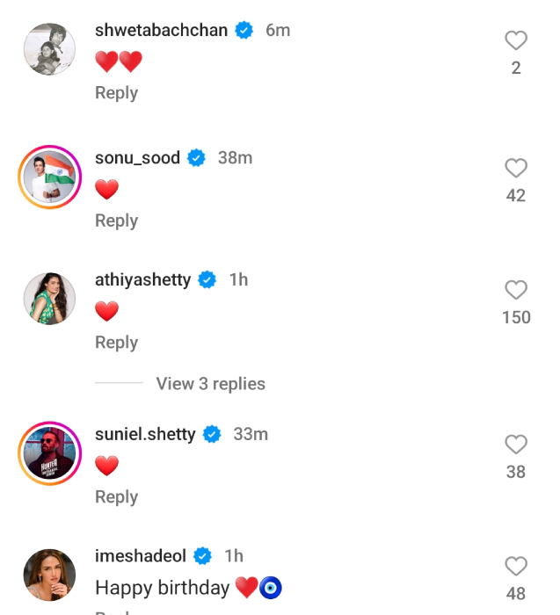Open sonu_sood username link
560x615 pixels.
[x=137, y=158]
